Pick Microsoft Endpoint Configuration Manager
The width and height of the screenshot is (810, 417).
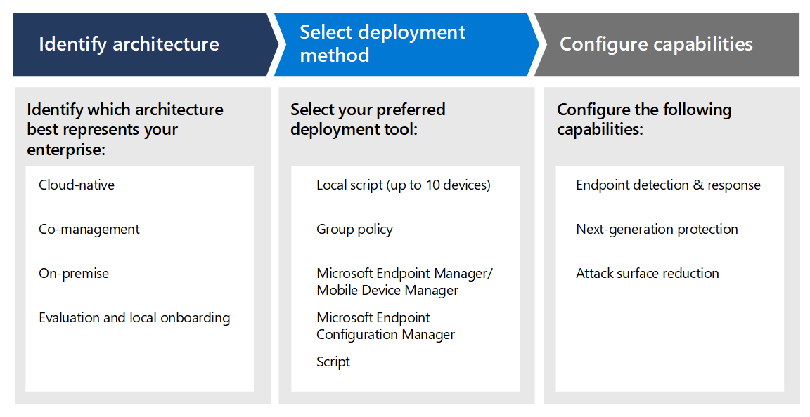click(385, 326)
